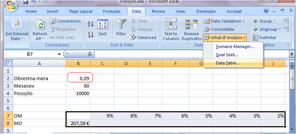Select the 207,58 € cell
Viewport: 296px width, 134px height.
(78, 124)
